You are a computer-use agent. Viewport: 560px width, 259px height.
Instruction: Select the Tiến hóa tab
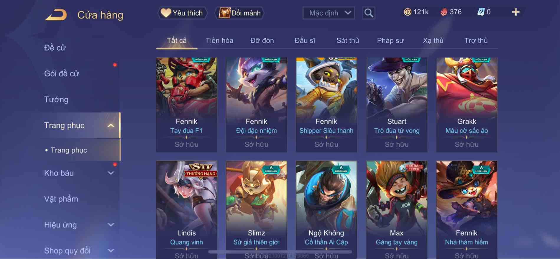point(219,41)
